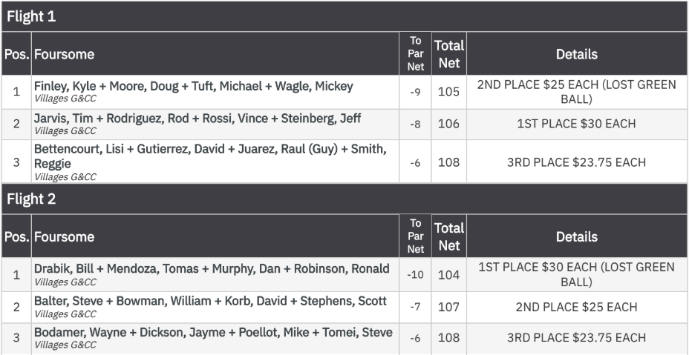Click the total net 105 cell
This screenshot has height=355, width=689.
point(449,92)
